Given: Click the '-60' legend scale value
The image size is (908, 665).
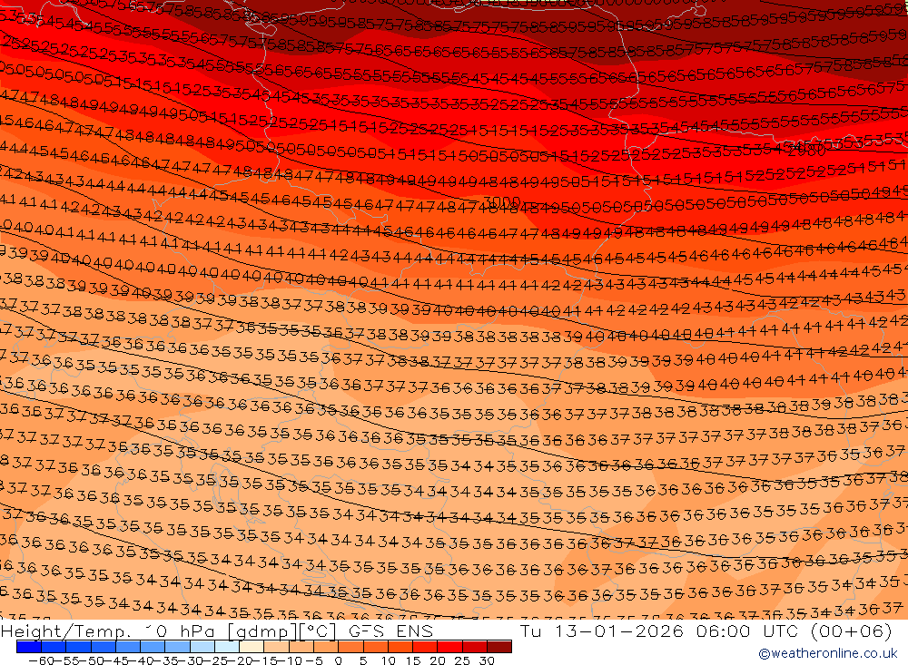Looking at the screenshot, I should [x=41, y=660].
